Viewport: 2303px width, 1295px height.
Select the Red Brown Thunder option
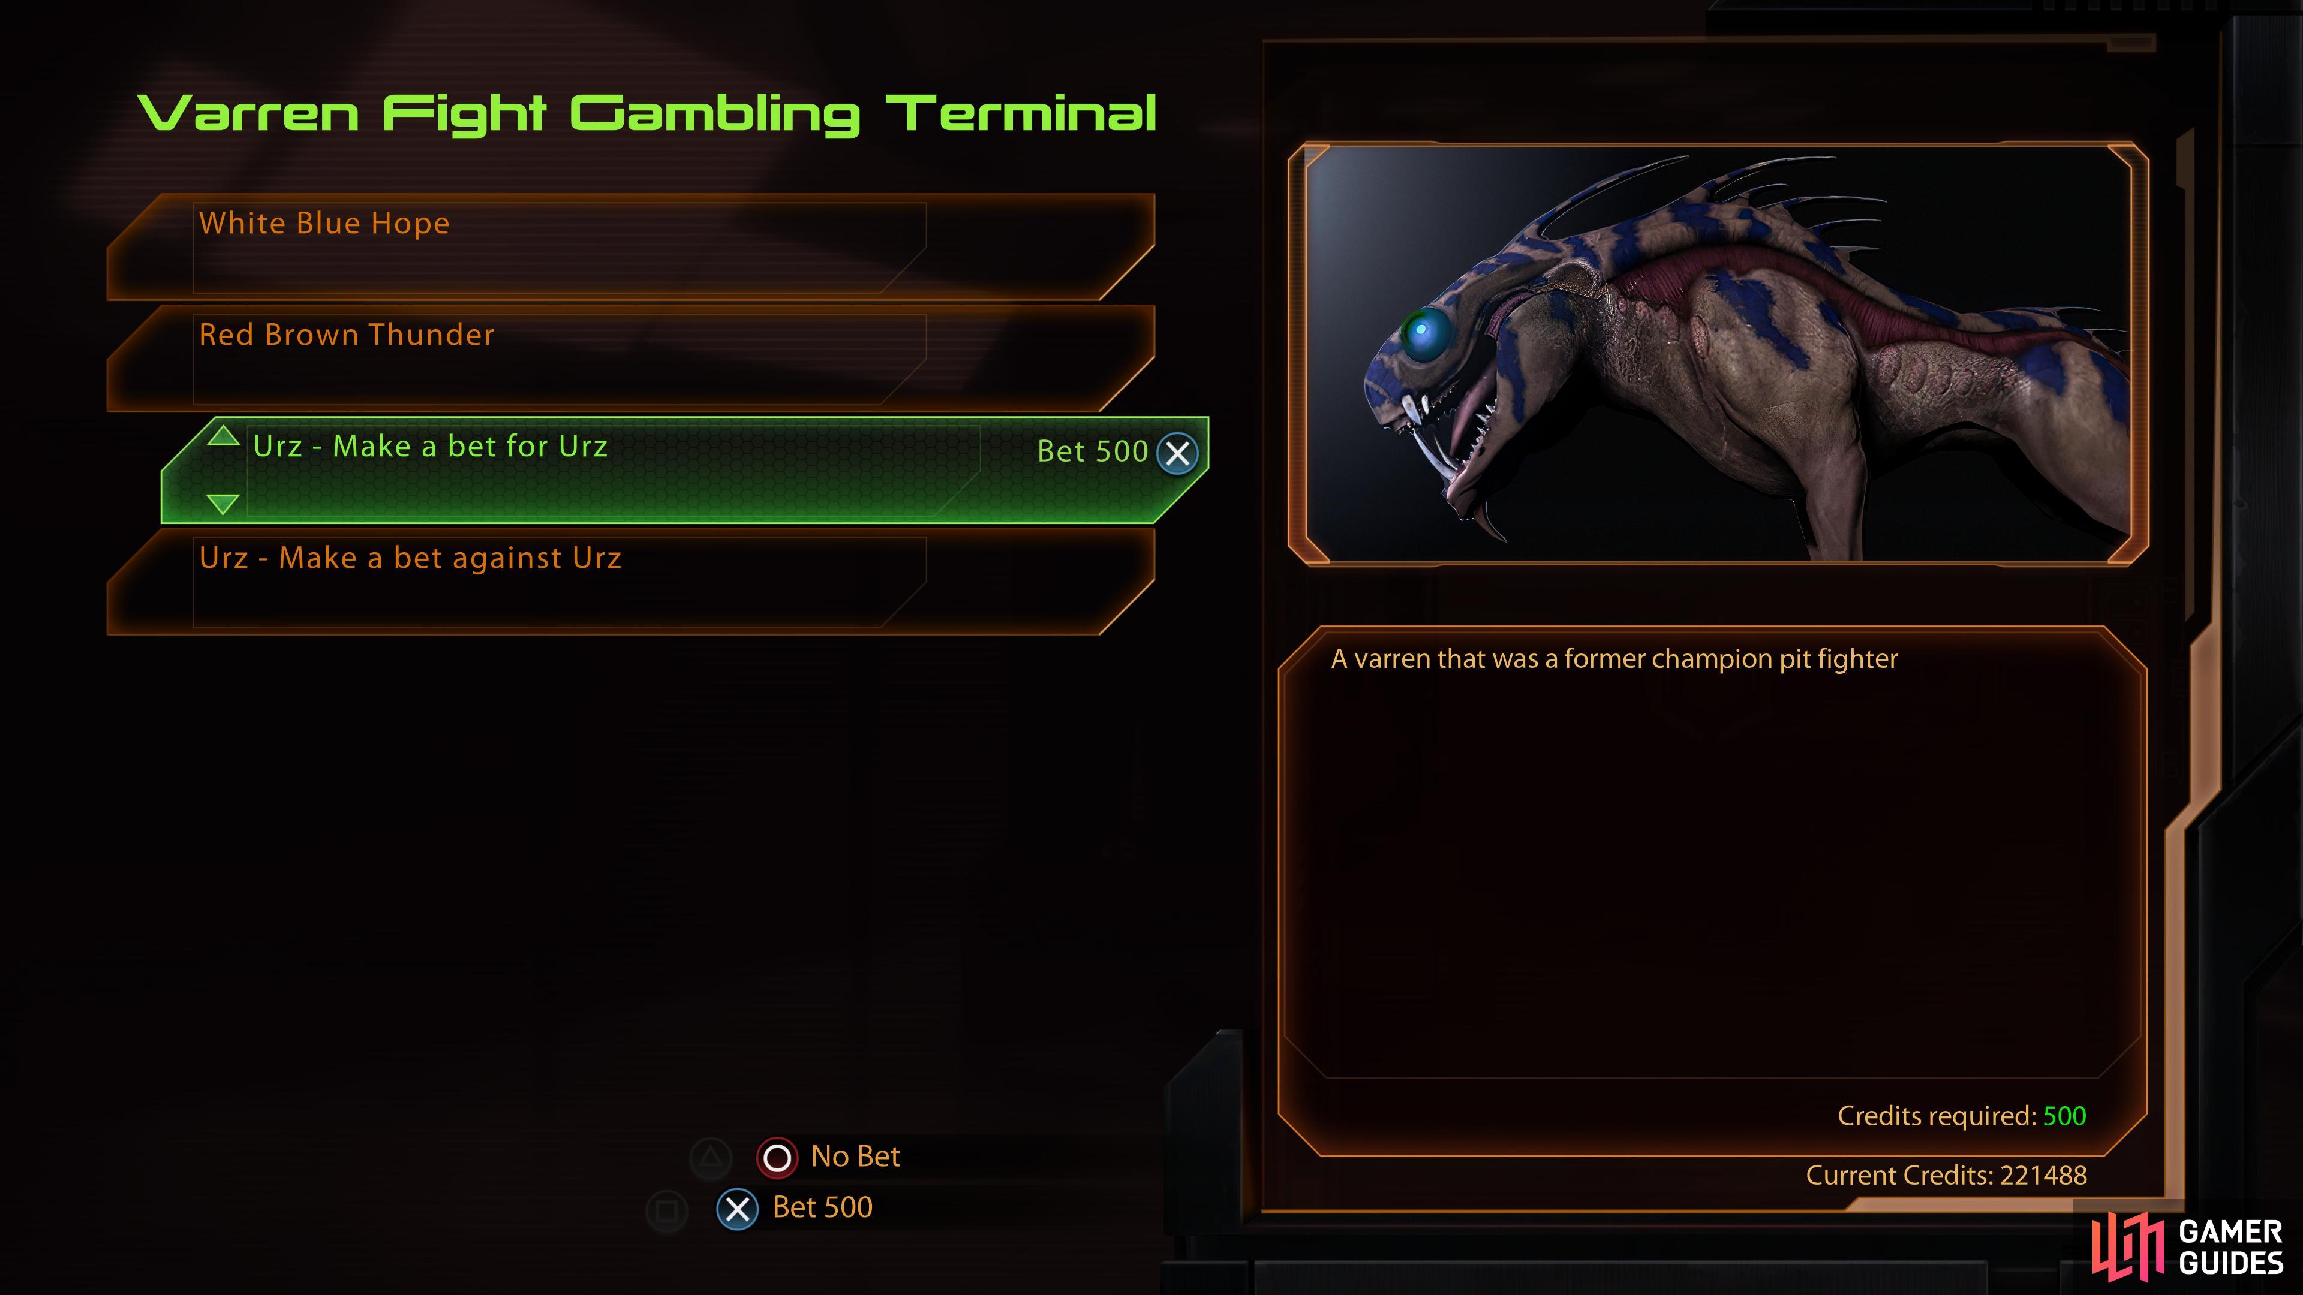pyautogui.click(x=631, y=359)
